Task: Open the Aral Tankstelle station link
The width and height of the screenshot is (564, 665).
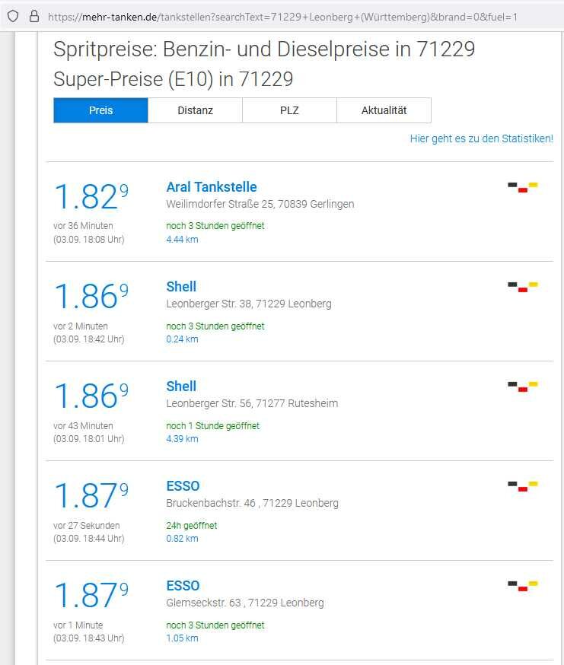Action: click(212, 187)
